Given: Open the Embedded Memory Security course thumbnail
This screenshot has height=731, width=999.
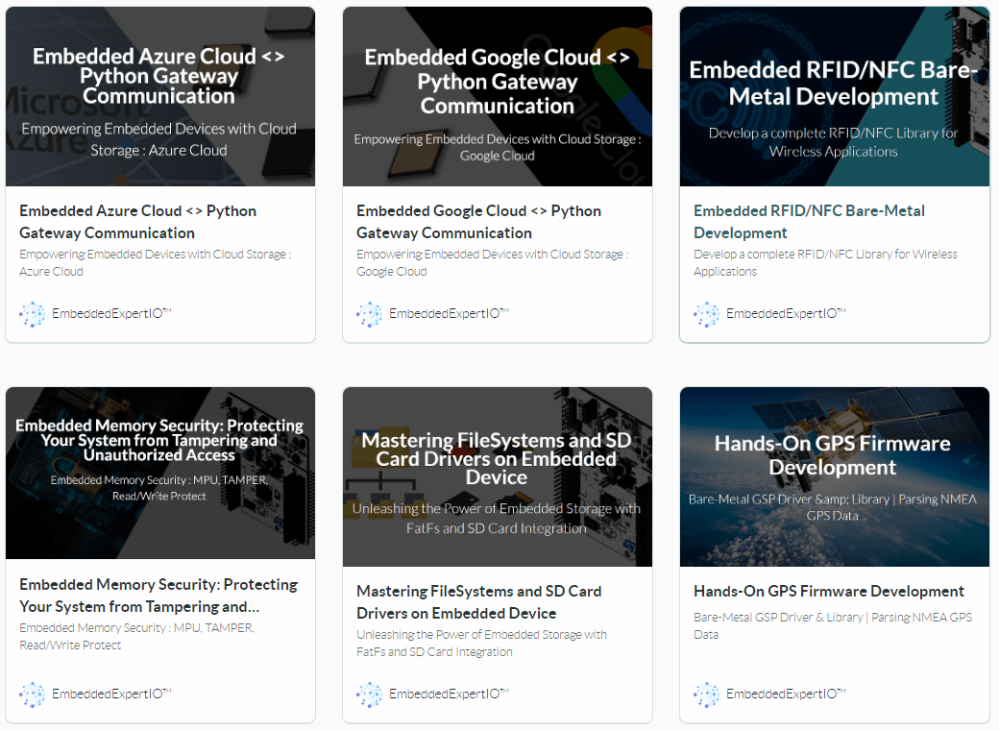Looking at the screenshot, I should click(x=160, y=473).
